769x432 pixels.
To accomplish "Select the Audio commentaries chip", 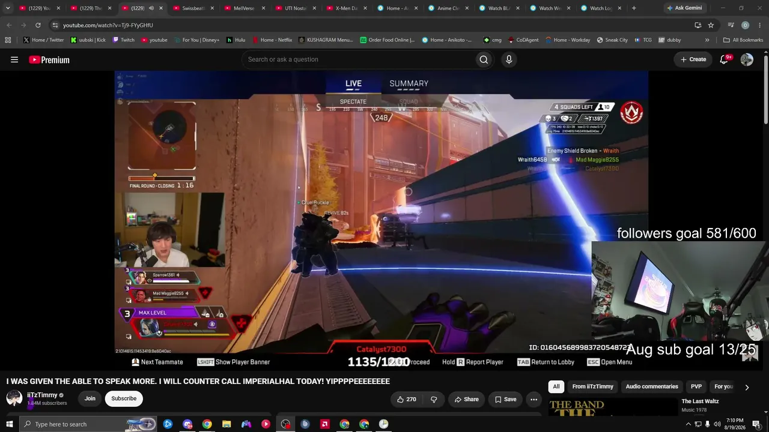I will pyautogui.click(x=652, y=387).
